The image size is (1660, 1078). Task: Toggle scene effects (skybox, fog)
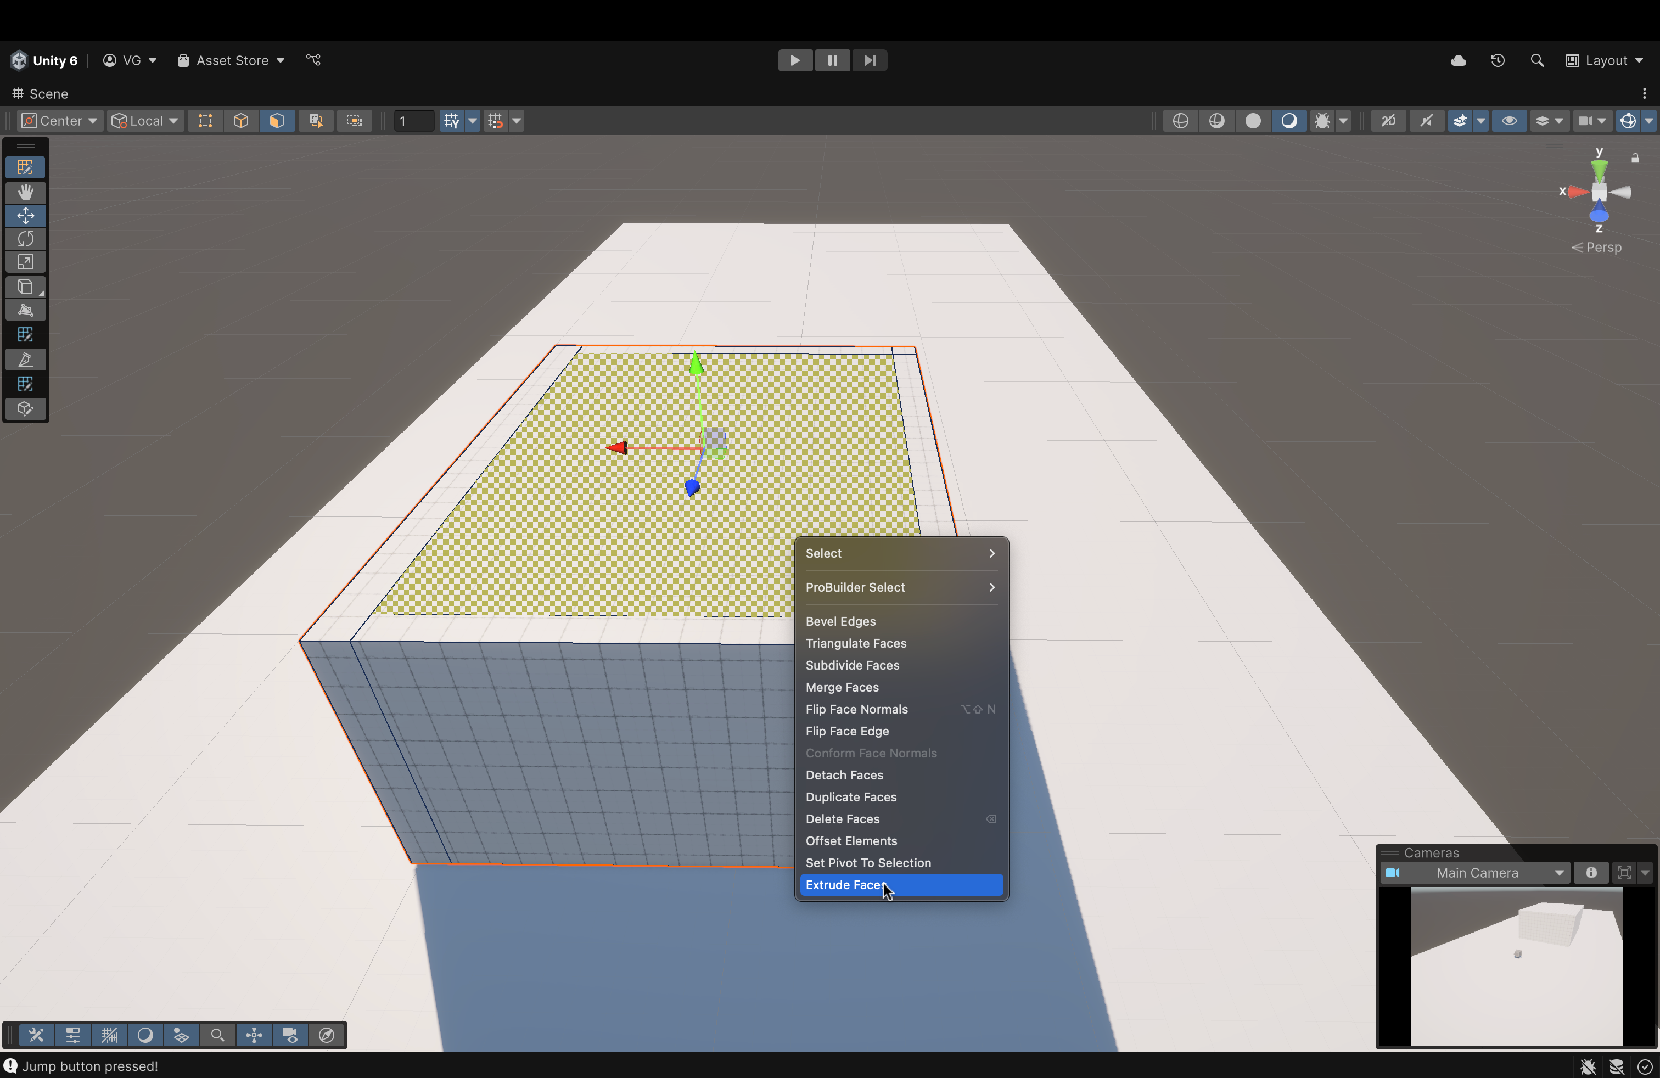tap(1460, 121)
